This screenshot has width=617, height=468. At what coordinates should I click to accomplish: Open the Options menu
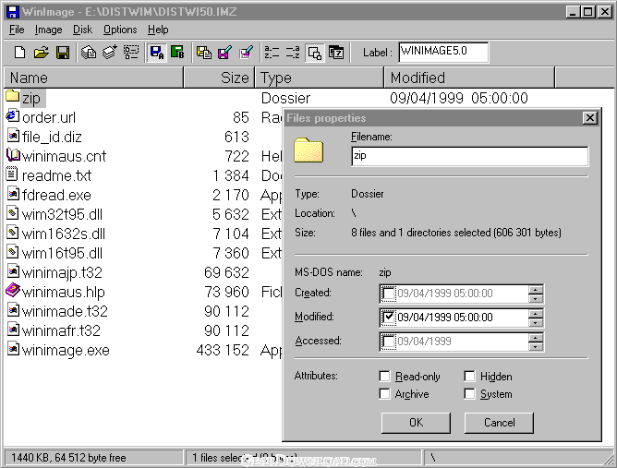click(120, 30)
